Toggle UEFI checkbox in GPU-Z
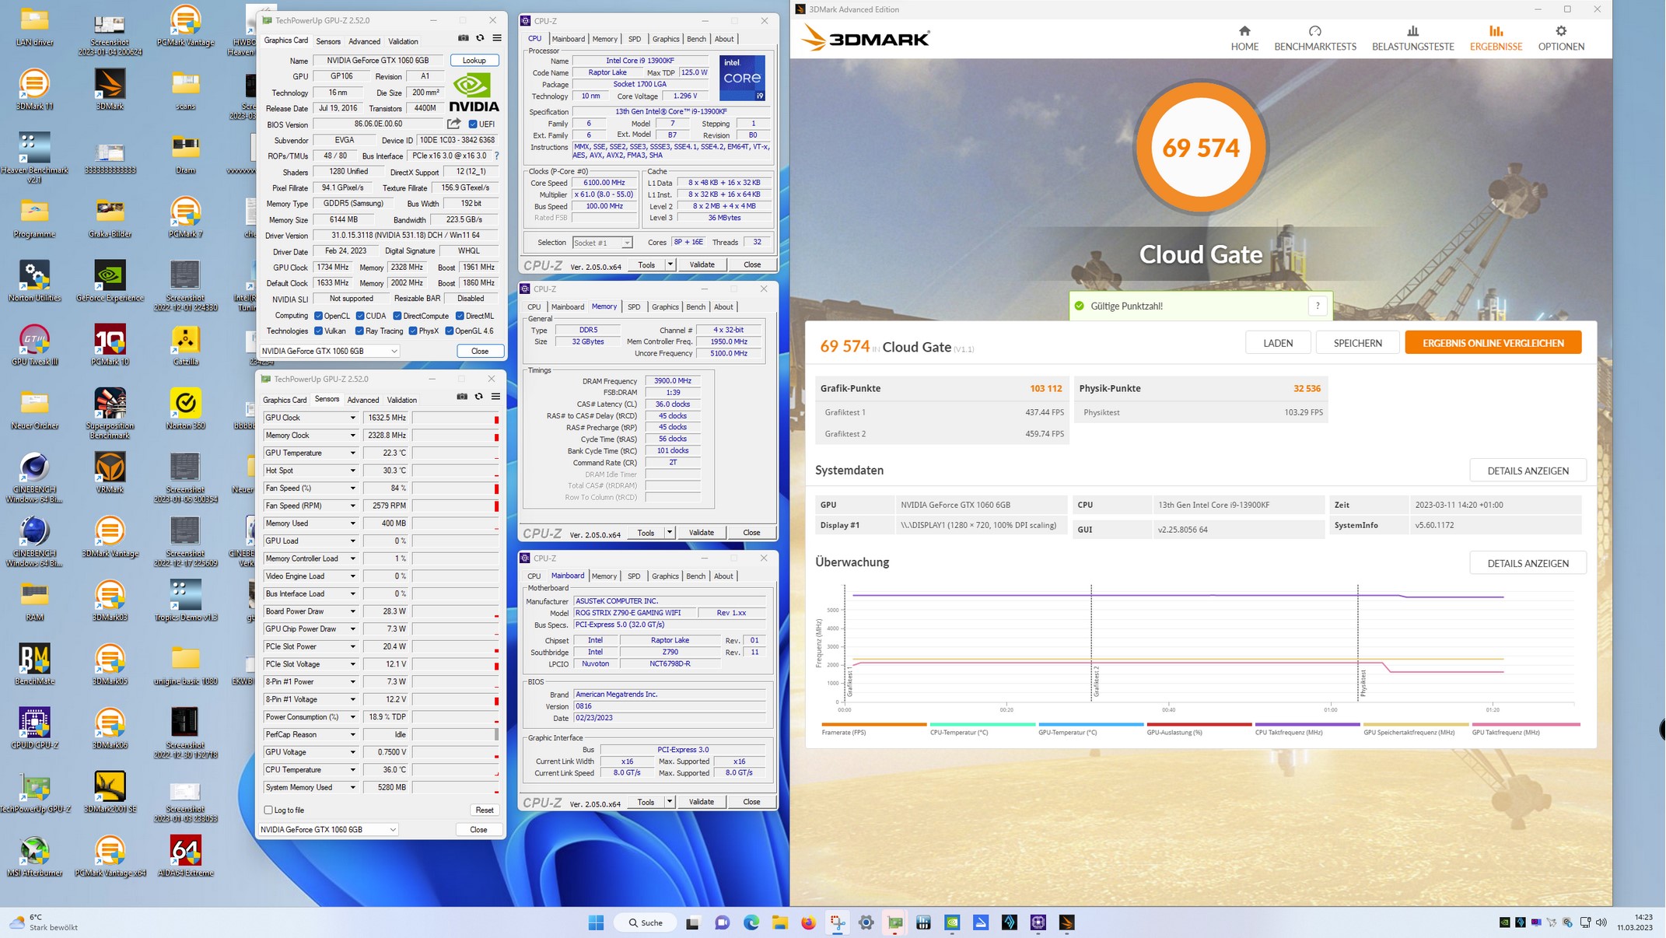This screenshot has width=1666, height=938. [x=473, y=124]
